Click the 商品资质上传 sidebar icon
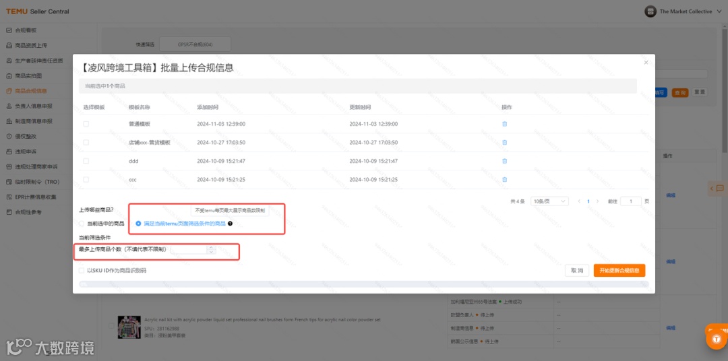 click(x=9, y=46)
